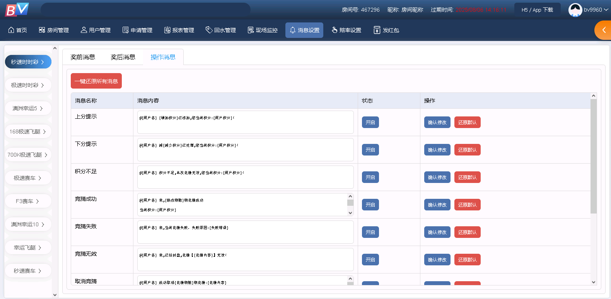The image size is (611, 299).
Task: Toggle the 开启 status for 上分提示
Action: point(370,122)
